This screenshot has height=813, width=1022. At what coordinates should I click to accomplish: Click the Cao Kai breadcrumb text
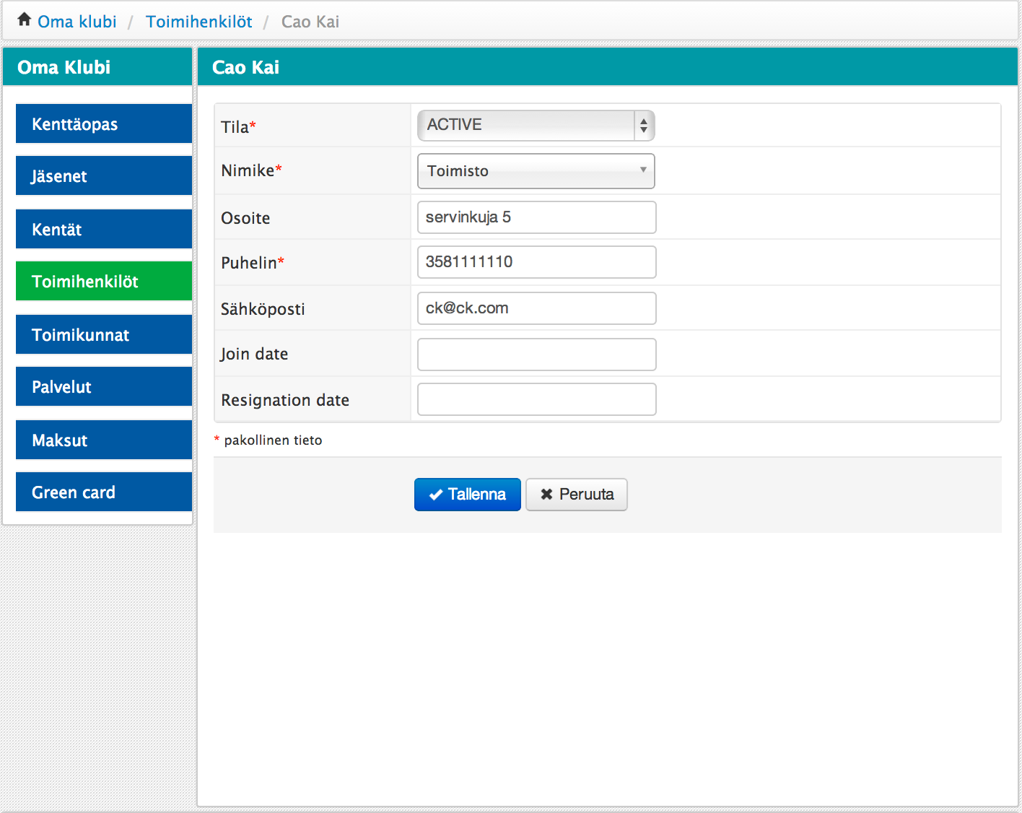[x=310, y=22]
